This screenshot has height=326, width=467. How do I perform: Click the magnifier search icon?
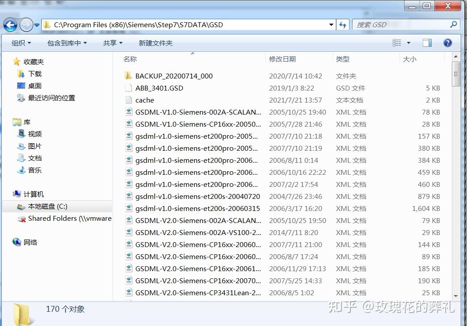pos(453,25)
